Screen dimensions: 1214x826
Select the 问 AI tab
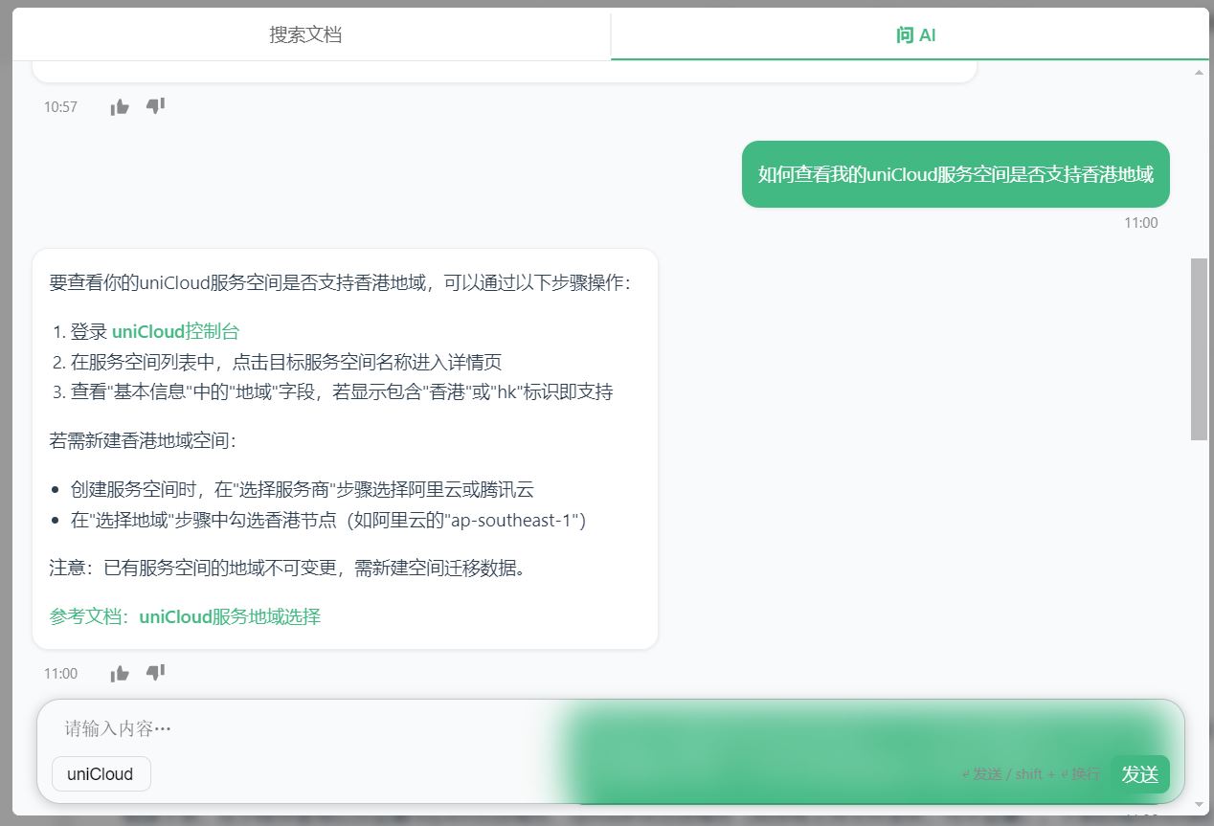914,35
